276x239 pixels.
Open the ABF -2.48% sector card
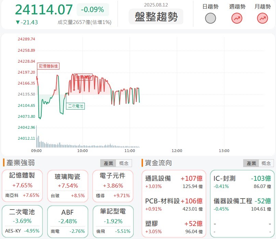[68, 222]
